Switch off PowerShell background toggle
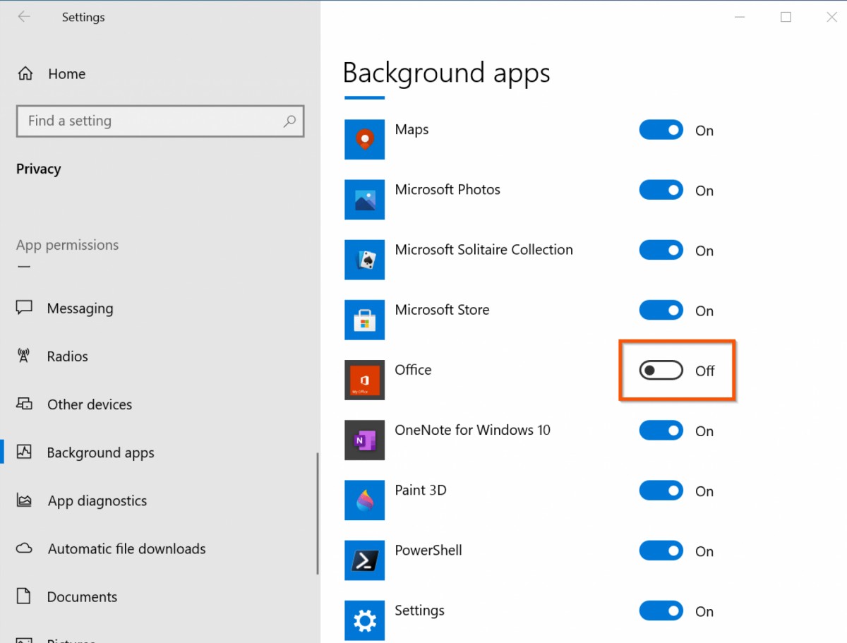847x643 pixels. [661, 551]
